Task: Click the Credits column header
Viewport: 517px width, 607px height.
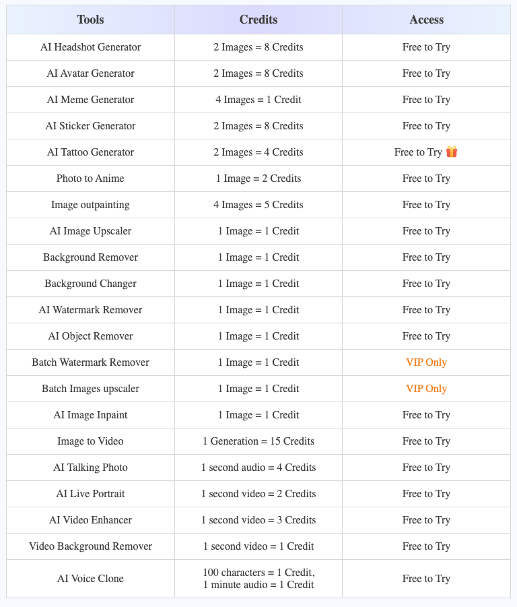Action: pyautogui.click(x=258, y=20)
